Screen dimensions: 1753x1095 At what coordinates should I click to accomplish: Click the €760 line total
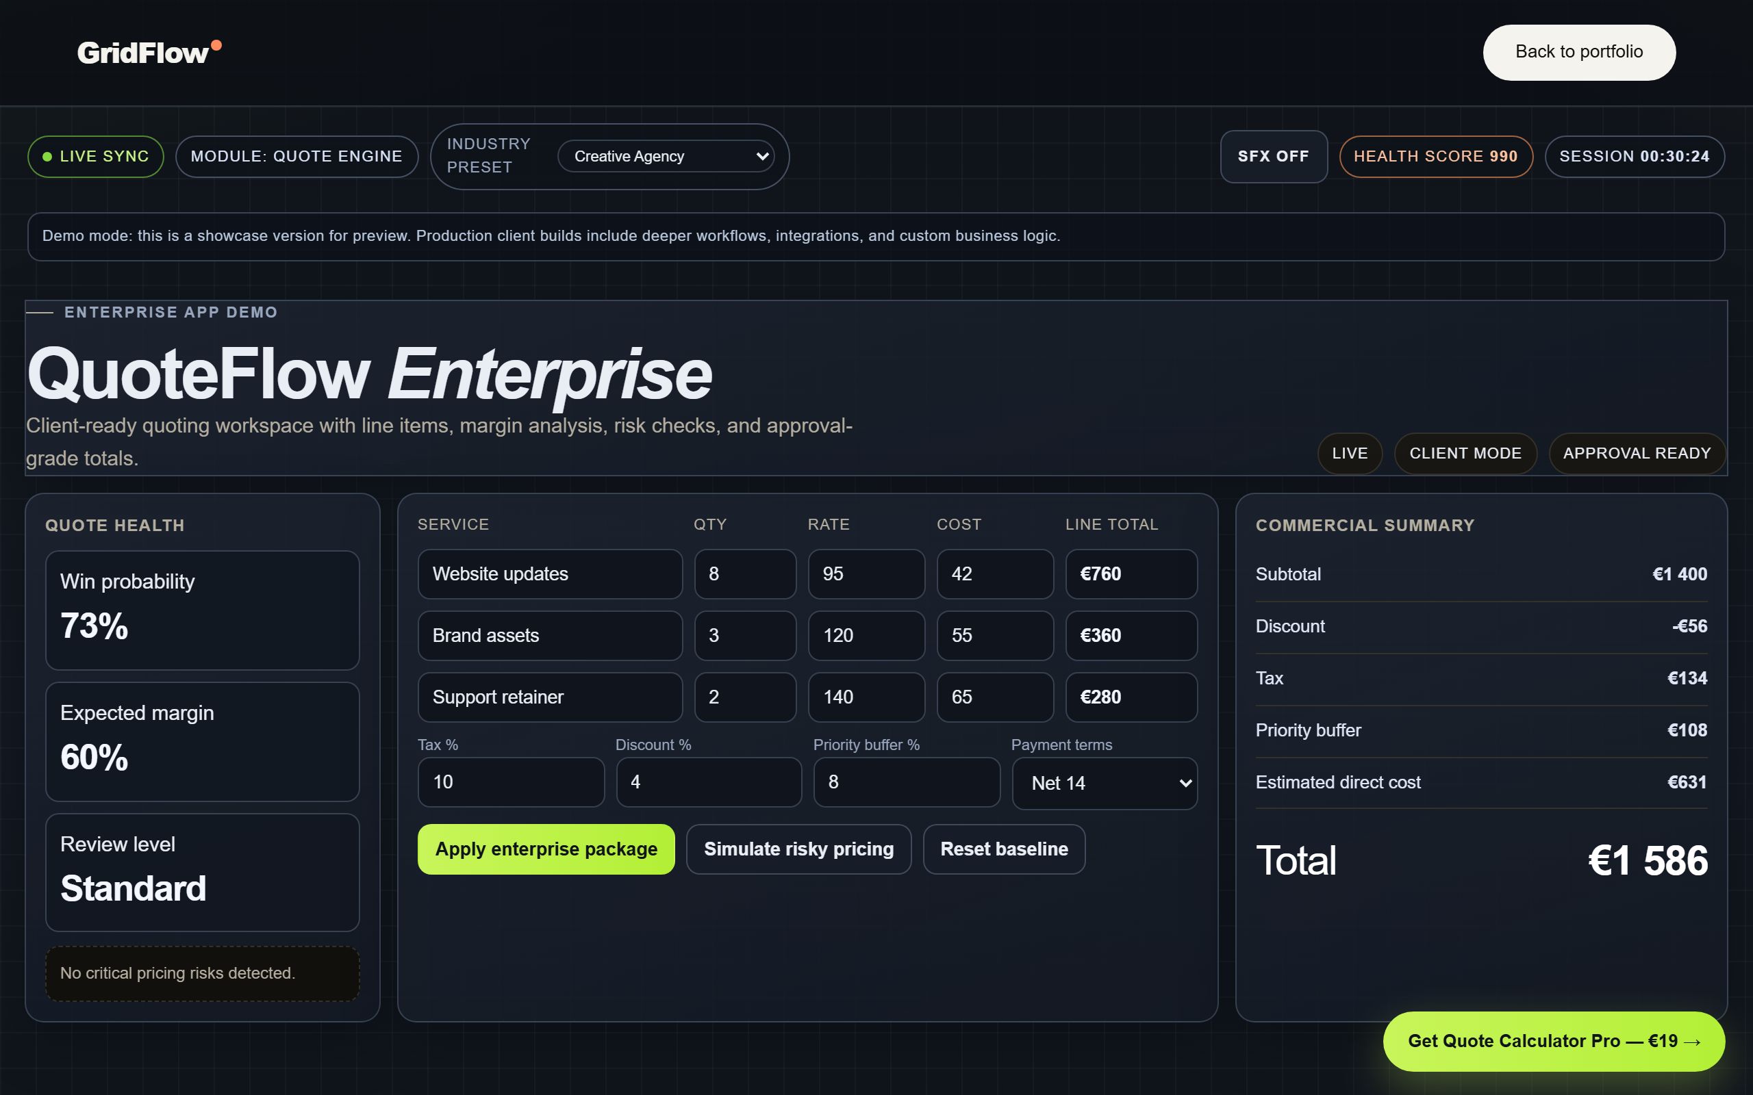click(1131, 574)
